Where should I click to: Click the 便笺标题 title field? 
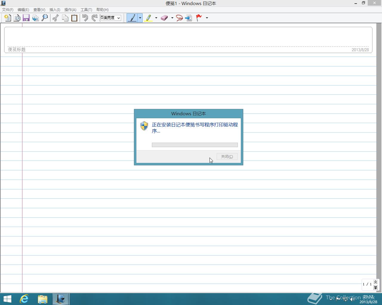17,50
